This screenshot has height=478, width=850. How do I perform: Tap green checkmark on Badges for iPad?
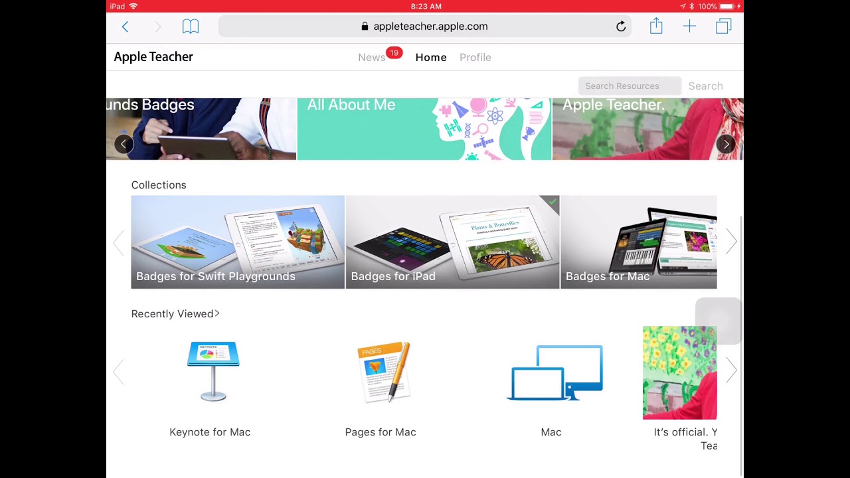coord(552,201)
